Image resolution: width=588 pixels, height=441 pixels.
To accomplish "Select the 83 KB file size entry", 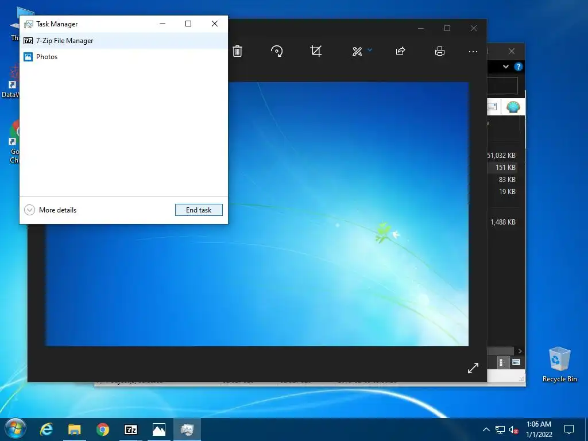I will coord(507,180).
